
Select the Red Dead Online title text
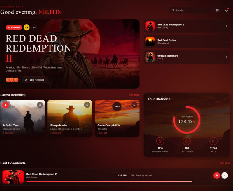[167, 40]
